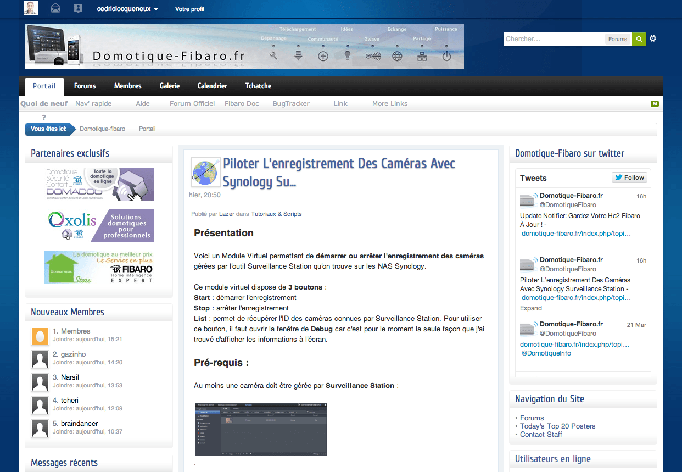The height and width of the screenshot is (472, 682).
Task: Click the green search magnifier button
Action: tap(639, 39)
